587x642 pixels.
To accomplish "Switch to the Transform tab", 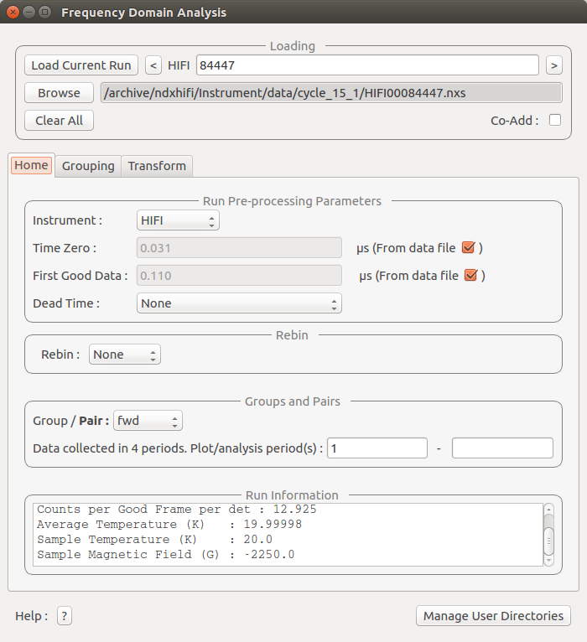I will pos(157,166).
